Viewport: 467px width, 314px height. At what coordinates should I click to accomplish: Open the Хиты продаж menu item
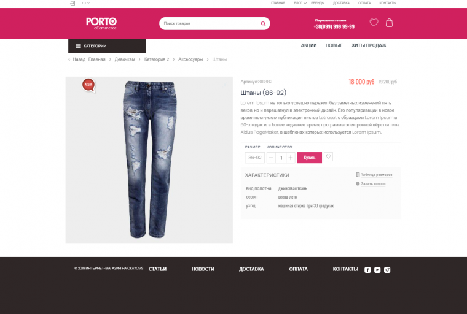coord(369,45)
